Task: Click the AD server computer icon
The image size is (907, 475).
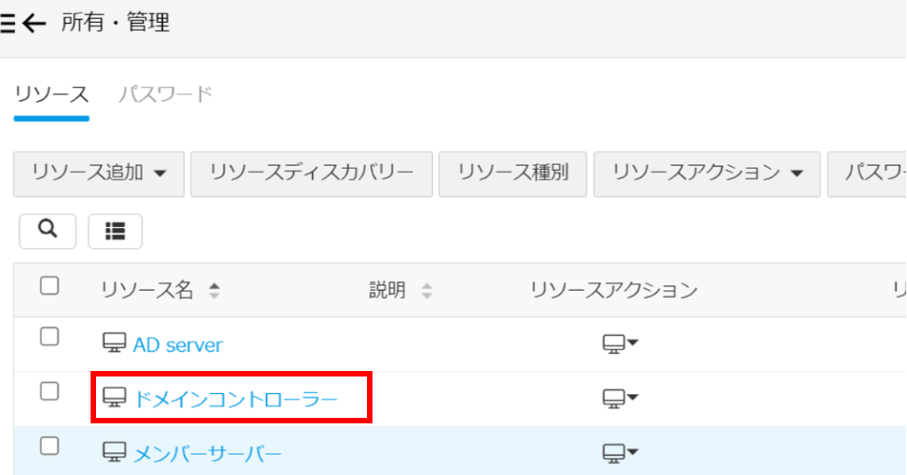Action: (114, 344)
